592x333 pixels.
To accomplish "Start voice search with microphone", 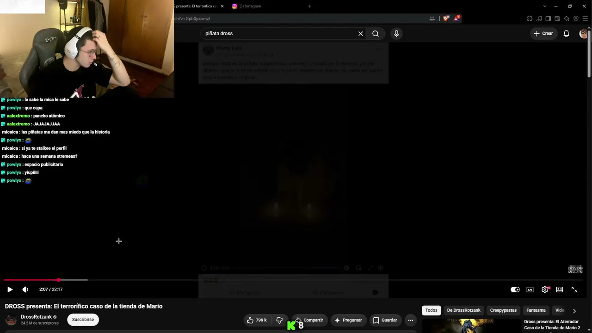I will pos(396,33).
